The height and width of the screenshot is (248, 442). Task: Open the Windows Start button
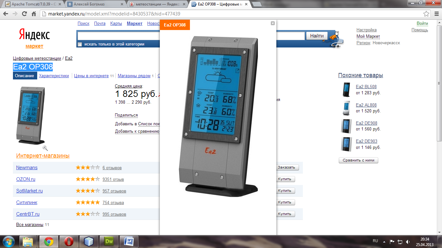point(9,241)
